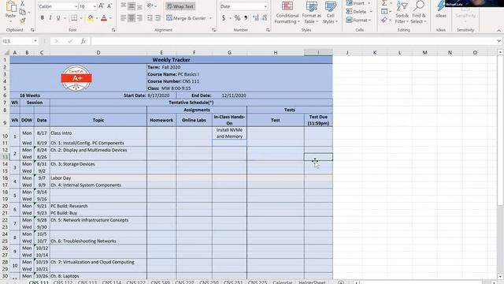
Task: Open Find & Select menu
Action: point(418,13)
